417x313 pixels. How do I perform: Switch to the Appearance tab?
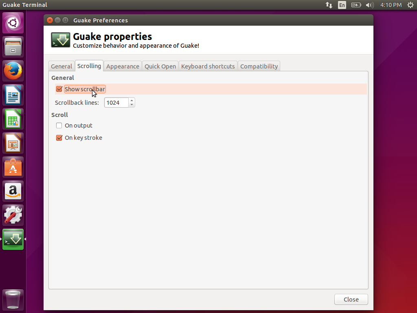point(123,66)
